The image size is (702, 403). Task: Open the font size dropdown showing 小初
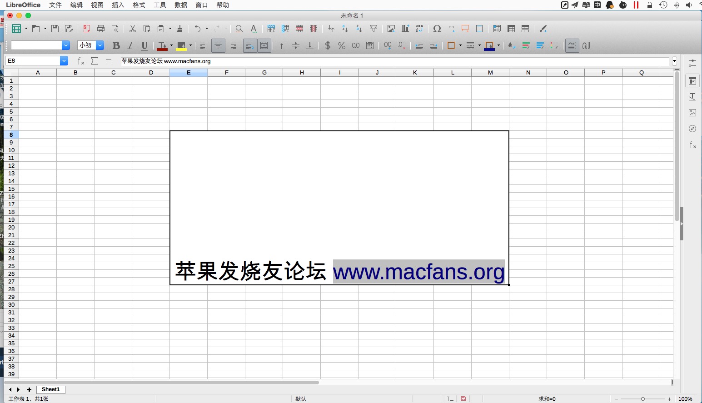click(100, 45)
